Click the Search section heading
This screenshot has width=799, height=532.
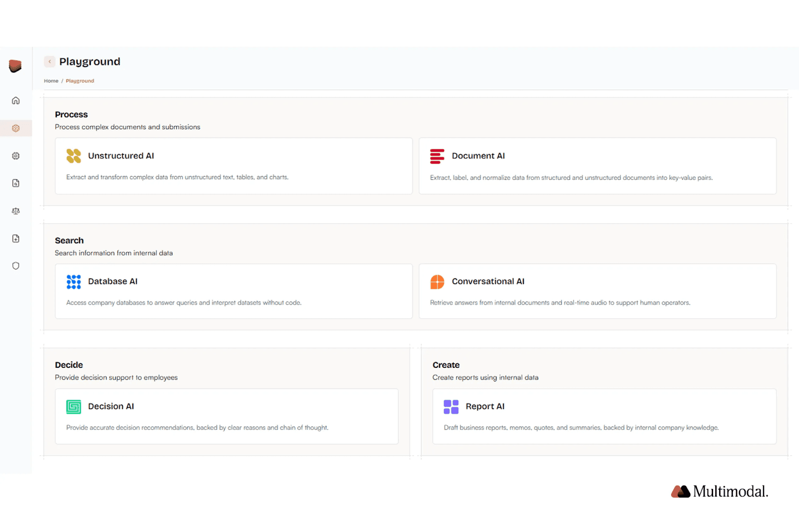[x=69, y=240]
